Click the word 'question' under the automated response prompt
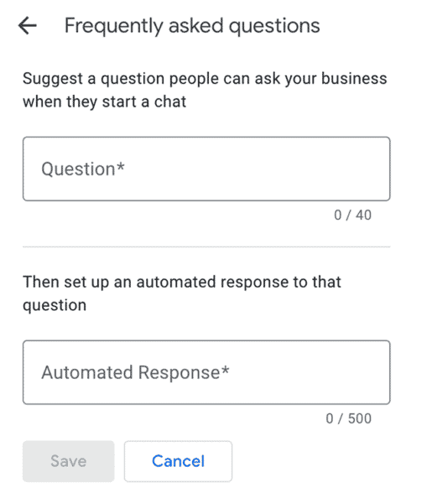The image size is (427, 503). (x=55, y=306)
